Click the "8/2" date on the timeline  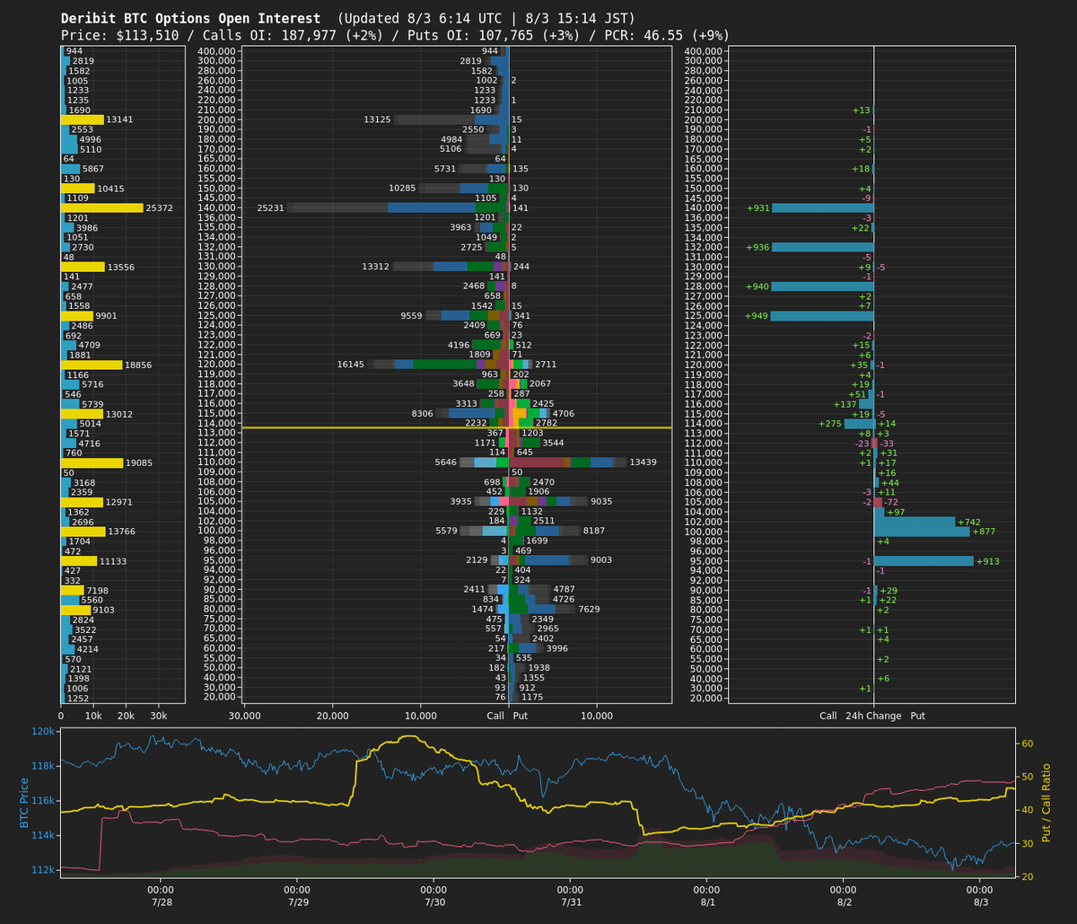[845, 902]
